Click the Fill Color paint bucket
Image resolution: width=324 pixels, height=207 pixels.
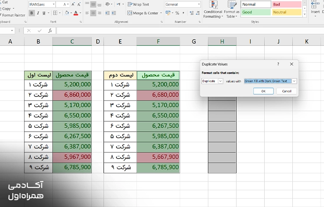(67, 13)
